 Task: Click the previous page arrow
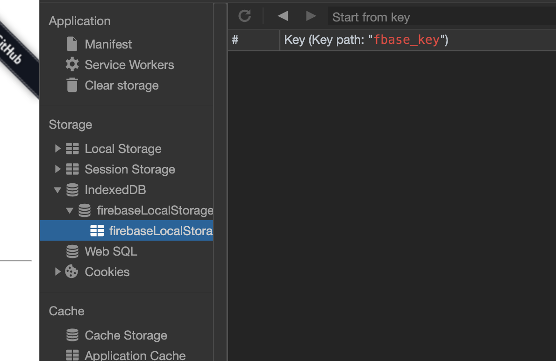pos(282,15)
